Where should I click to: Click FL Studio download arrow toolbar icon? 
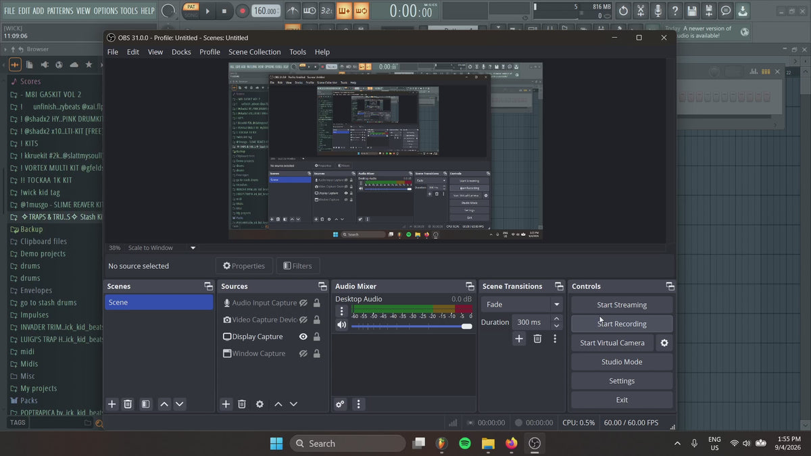tap(743, 11)
